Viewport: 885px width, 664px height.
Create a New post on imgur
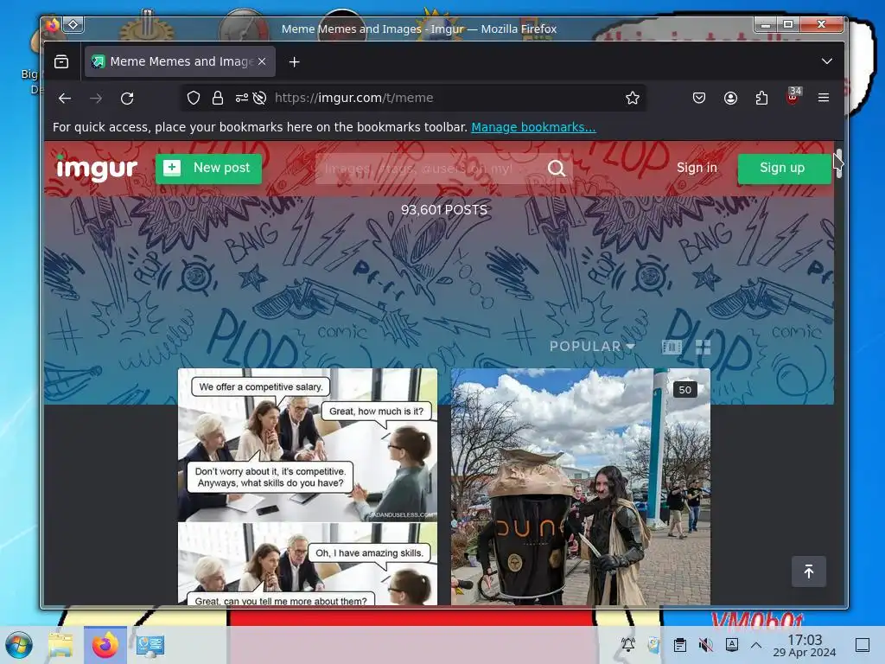tap(208, 169)
